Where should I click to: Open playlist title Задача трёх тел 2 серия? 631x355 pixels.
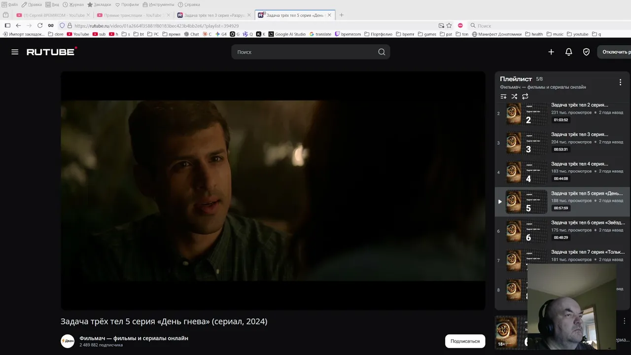point(580,105)
